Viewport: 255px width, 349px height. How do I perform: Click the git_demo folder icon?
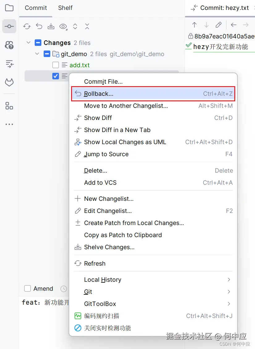56,54
